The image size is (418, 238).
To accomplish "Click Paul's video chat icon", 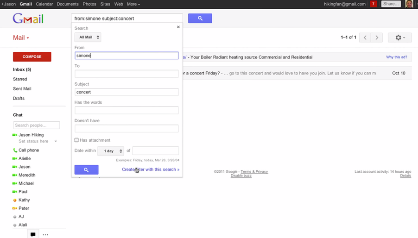I will (x=15, y=191).
